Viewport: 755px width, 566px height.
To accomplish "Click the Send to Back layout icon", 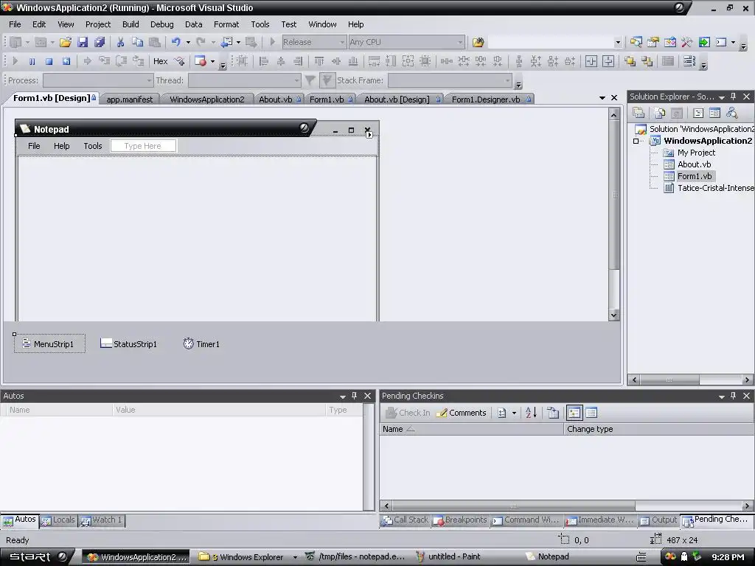I will tap(647, 61).
